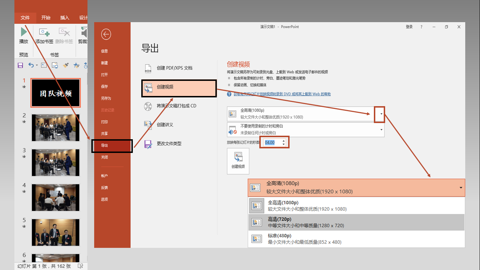The height and width of the screenshot is (270, 480).
Task: Click the Sign in (登录) link
Action: click(409, 27)
